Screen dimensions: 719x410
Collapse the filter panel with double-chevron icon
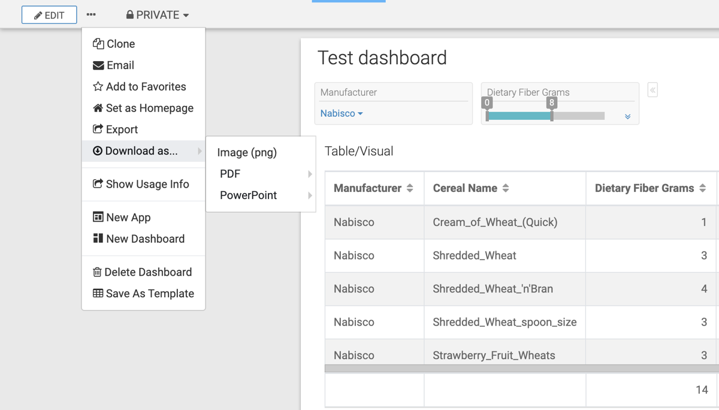pyautogui.click(x=652, y=91)
